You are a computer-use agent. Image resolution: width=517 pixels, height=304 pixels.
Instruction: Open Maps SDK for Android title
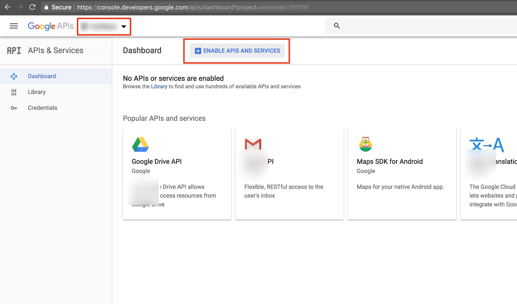(390, 161)
